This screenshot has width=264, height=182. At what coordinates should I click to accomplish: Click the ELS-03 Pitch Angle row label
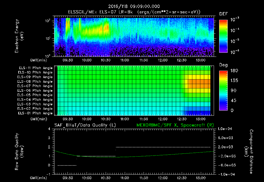[x=35, y=104]
